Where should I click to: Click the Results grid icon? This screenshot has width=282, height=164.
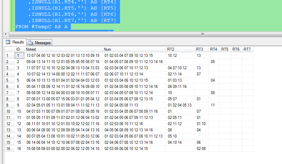tap(8, 42)
